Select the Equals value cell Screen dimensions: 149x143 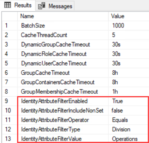129,120
